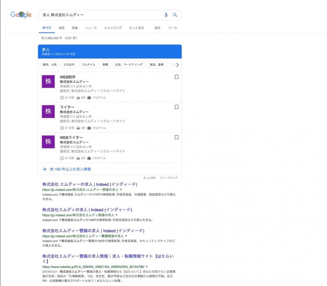Expand dropdown arrow after 株式会社-エムディー関連の求人 URL

(x=121, y=190)
